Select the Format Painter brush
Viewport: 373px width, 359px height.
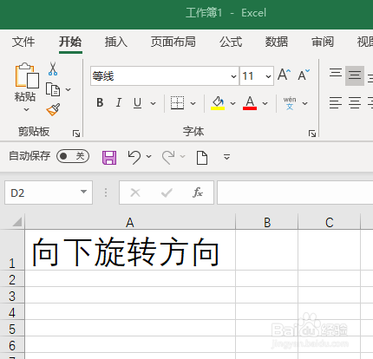(x=53, y=109)
